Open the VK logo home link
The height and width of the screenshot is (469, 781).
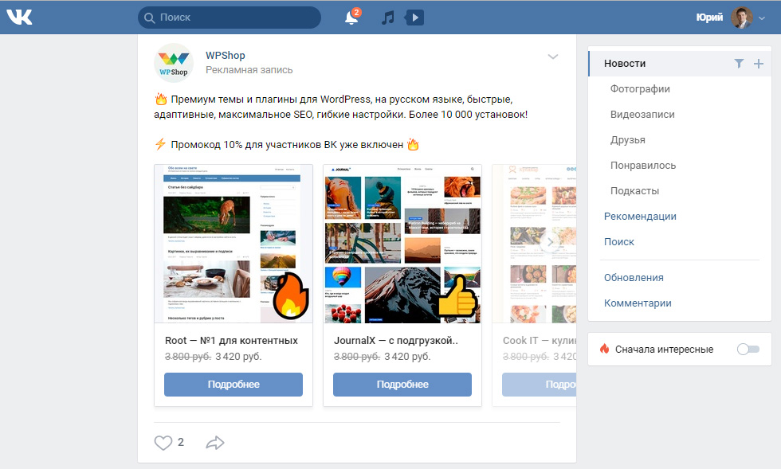(19, 17)
